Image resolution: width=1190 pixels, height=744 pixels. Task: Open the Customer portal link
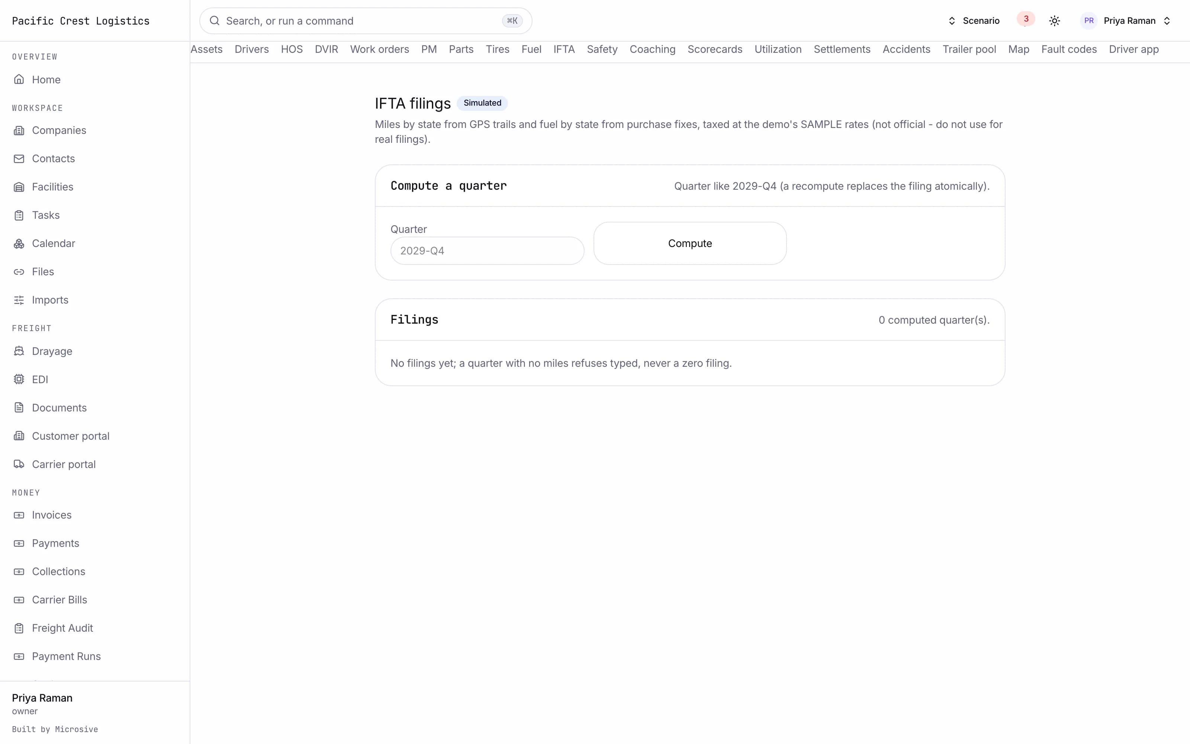click(x=71, y=436)
